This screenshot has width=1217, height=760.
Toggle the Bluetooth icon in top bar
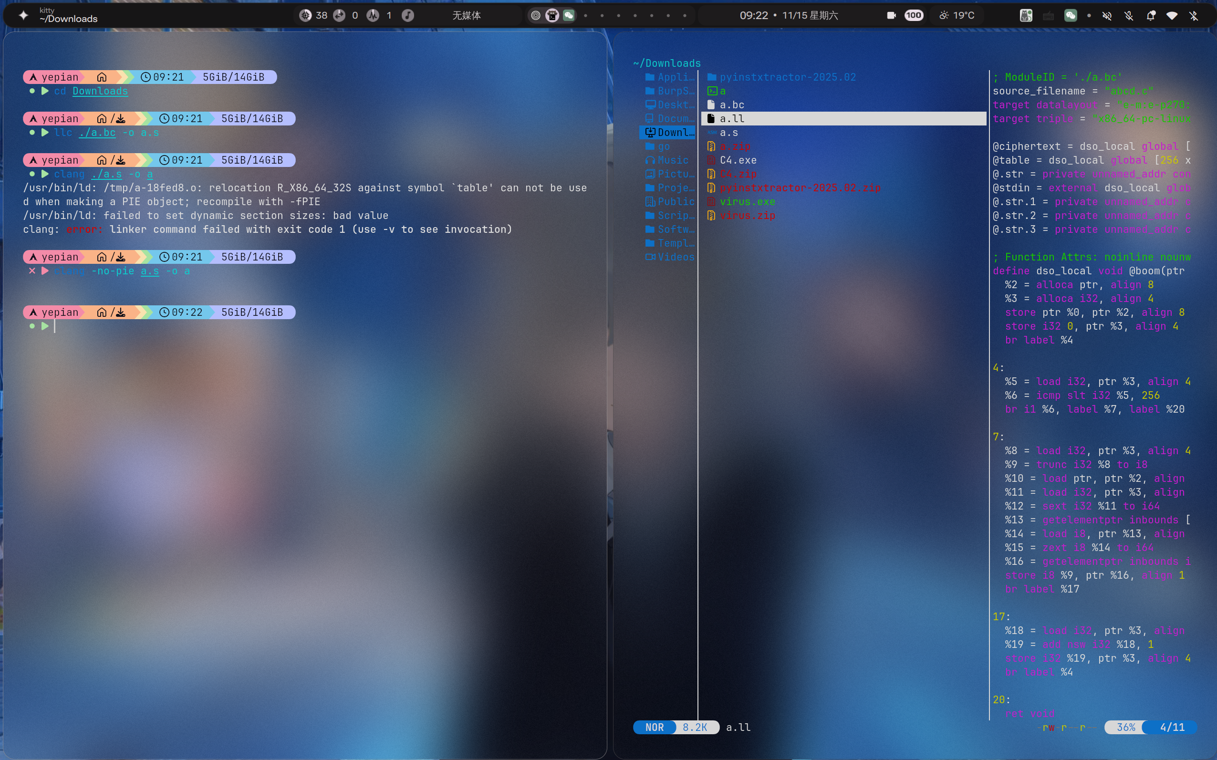1194,15
